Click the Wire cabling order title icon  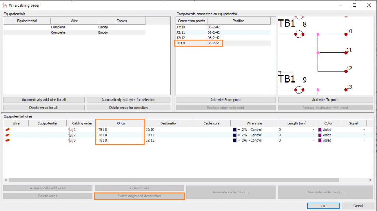pos(4,5)
